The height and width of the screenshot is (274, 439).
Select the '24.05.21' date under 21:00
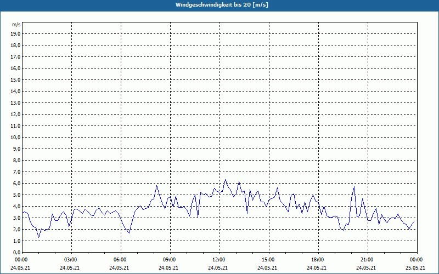click(x=366, y=268)
